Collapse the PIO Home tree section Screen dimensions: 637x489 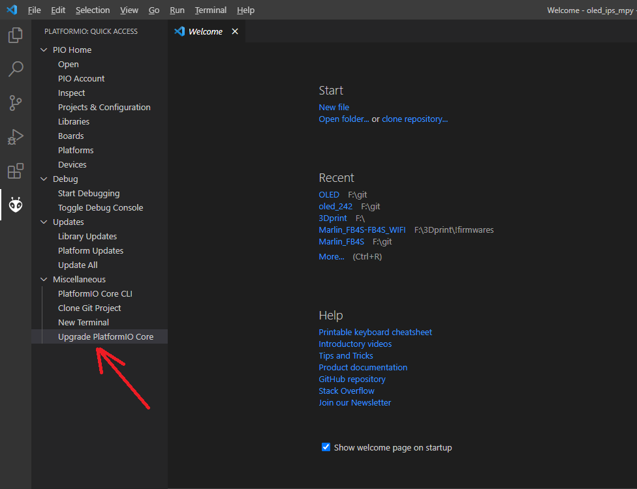(x=44, y=50)
